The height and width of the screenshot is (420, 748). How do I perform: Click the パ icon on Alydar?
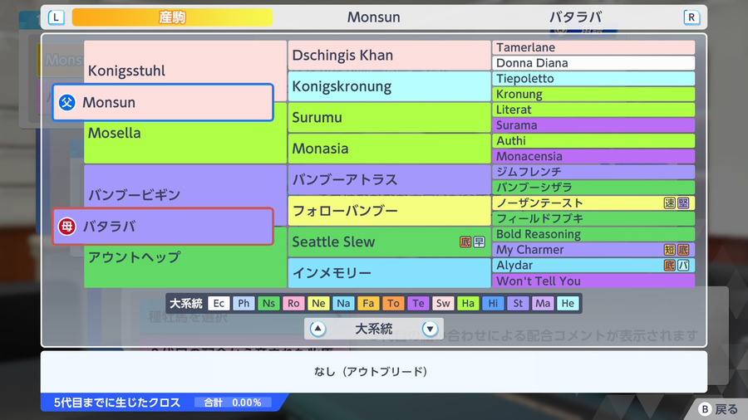pos(683,266)
